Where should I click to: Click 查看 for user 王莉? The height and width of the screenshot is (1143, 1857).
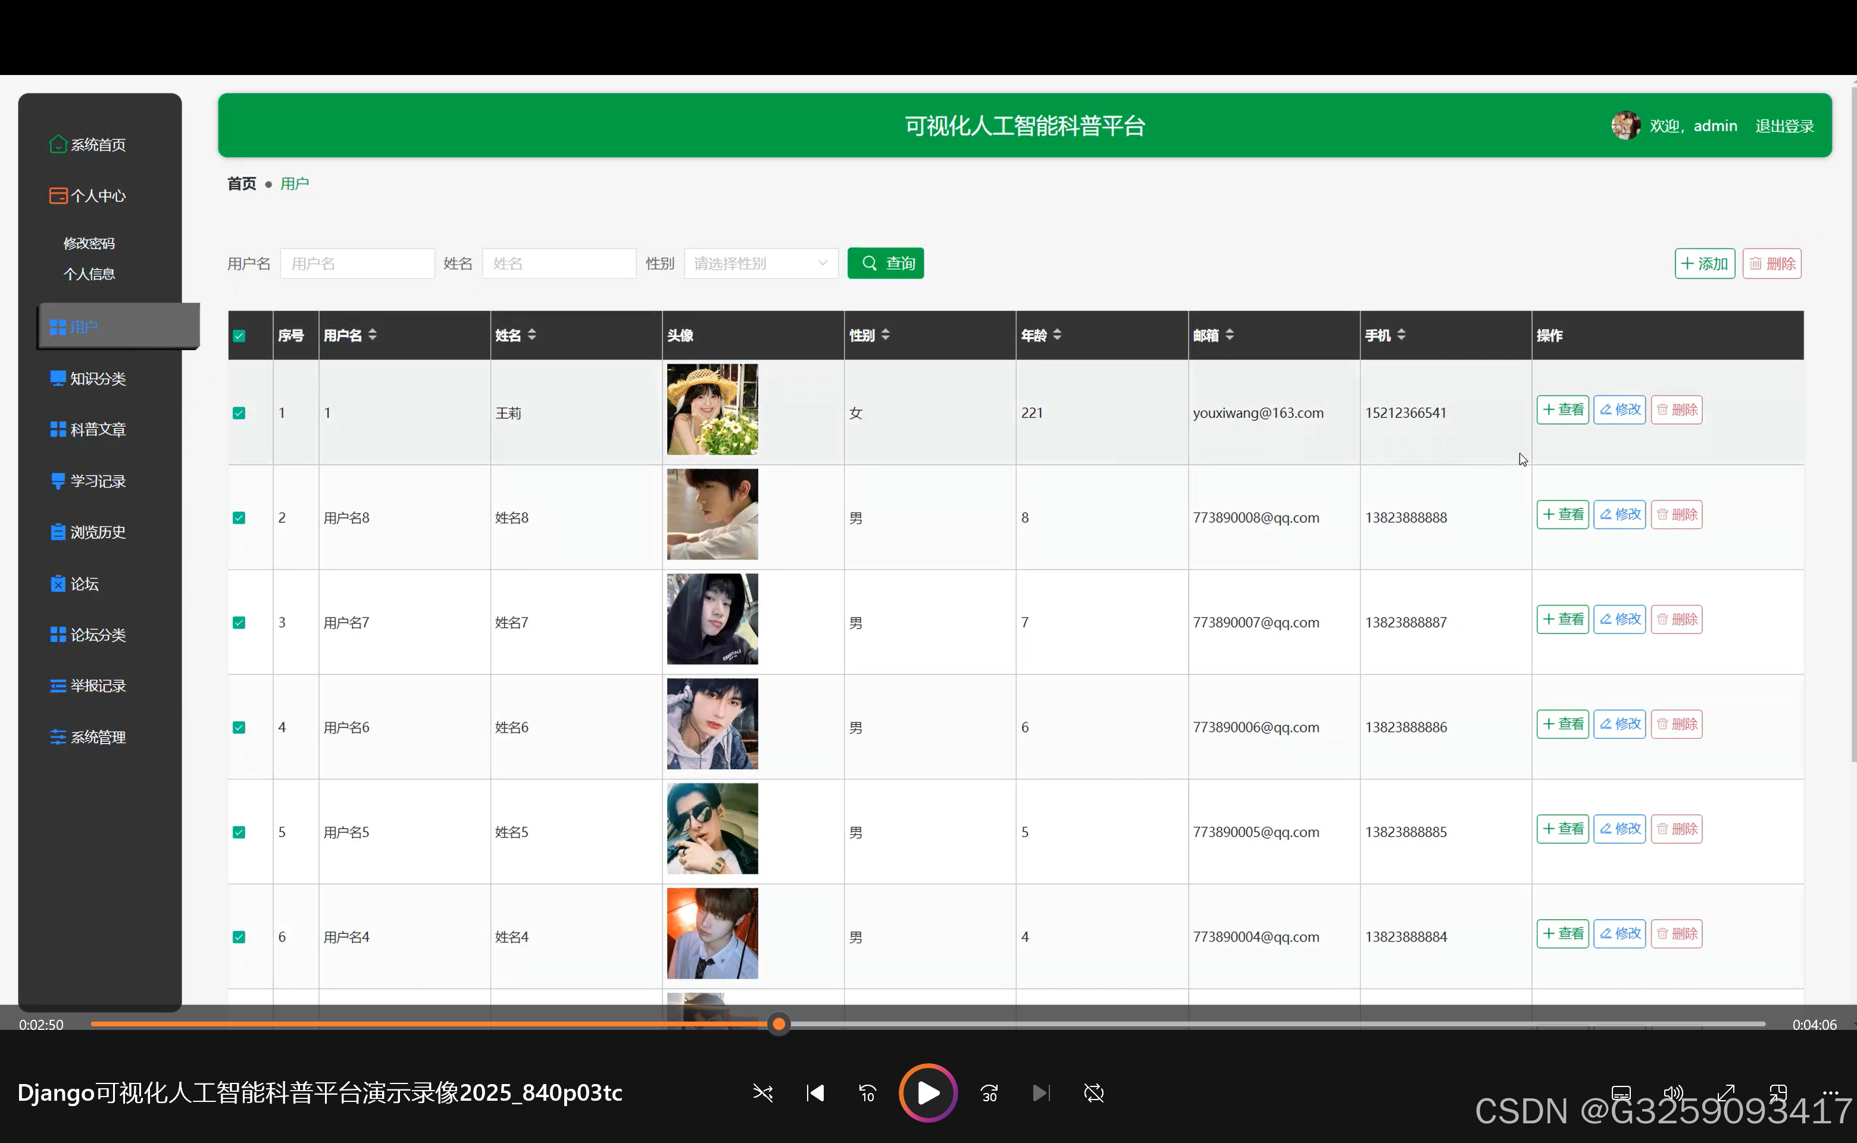point(1563,410)
